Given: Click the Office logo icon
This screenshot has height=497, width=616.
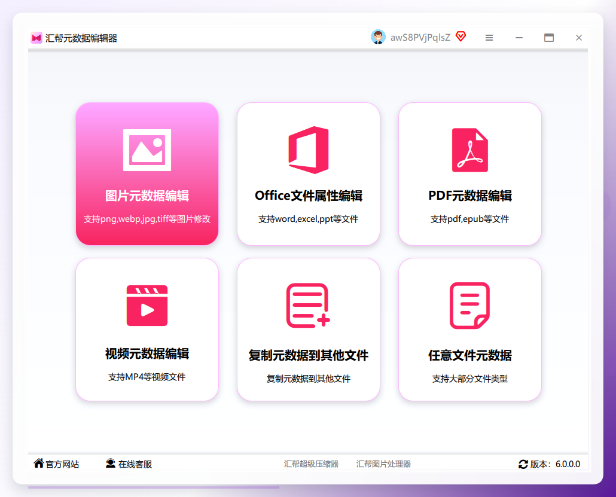Looking at the screenshot, I should point(309,150).
